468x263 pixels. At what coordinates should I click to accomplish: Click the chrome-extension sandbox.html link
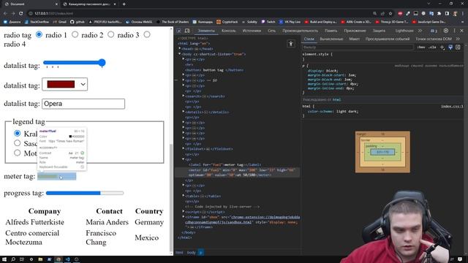[x=242, y=219]
